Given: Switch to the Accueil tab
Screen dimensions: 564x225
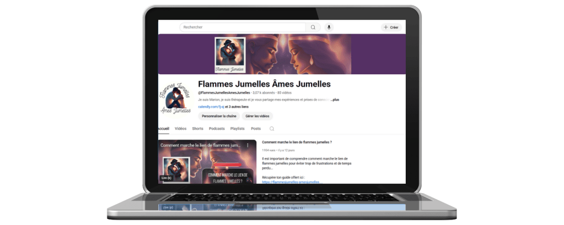Looking at the screenshot, I should click(163, 128).
